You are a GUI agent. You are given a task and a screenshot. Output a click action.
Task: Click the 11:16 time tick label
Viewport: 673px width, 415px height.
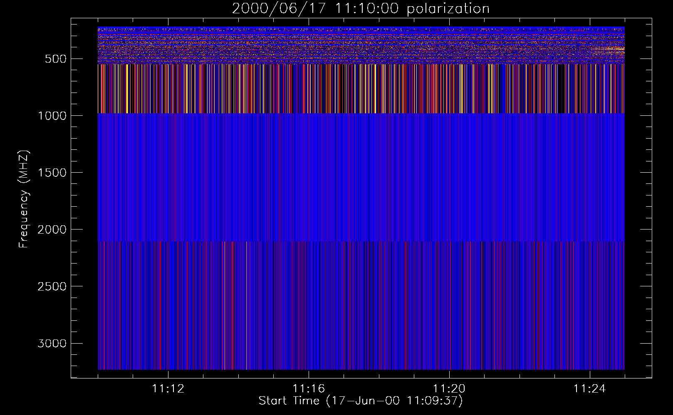click(309, 389)
